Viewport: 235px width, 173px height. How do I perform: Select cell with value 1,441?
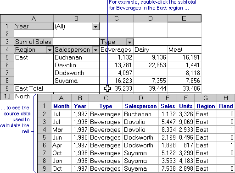coord(184,65)
